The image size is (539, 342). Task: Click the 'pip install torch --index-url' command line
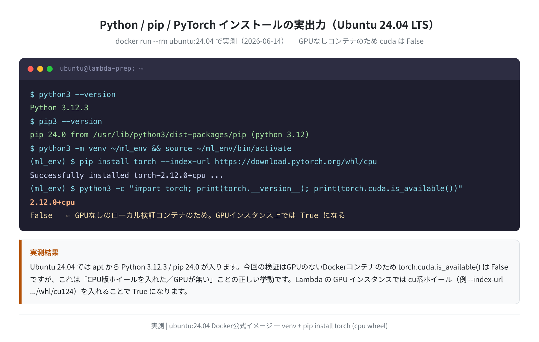(203, 162)
